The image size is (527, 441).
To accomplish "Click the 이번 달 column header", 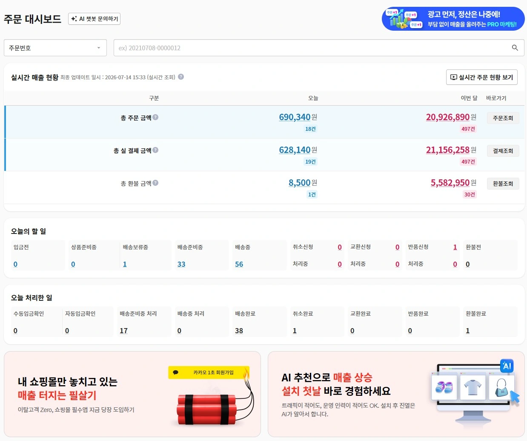I will click(469, 98).
